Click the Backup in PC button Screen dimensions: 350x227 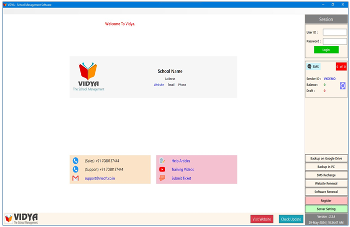(x=326, y=166)
